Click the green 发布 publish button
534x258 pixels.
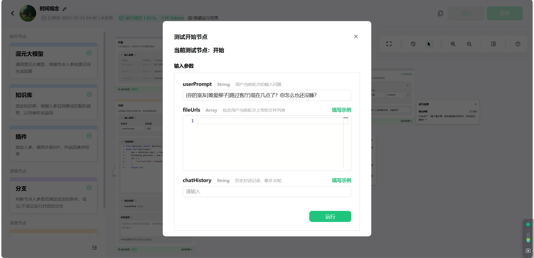pyautogui.click(x=505, y=13)
